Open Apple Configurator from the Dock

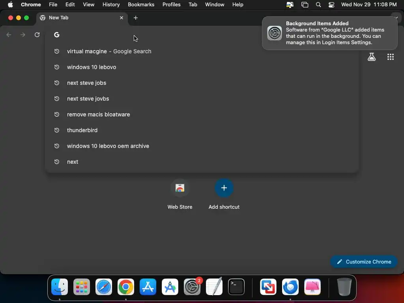point(170,287)
